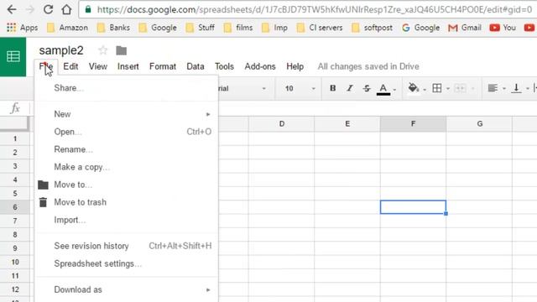This screenshot has height=302, width=537.
Task: Select column E header
Action: [347, 123]
